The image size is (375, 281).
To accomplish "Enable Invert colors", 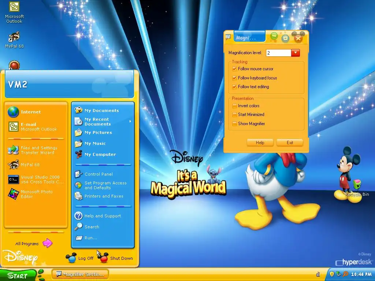I will coord(234,106).
